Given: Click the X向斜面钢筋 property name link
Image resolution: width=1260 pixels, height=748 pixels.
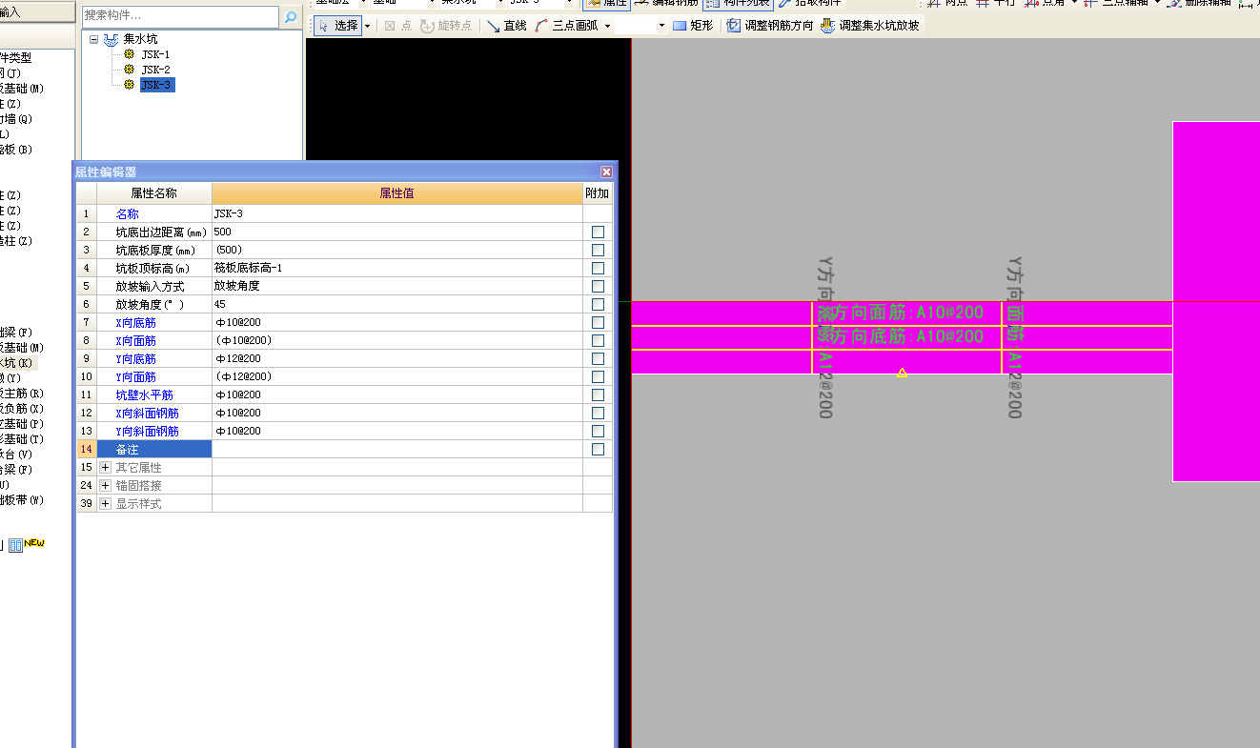Looking at the screenshot, I should point(147,414).
